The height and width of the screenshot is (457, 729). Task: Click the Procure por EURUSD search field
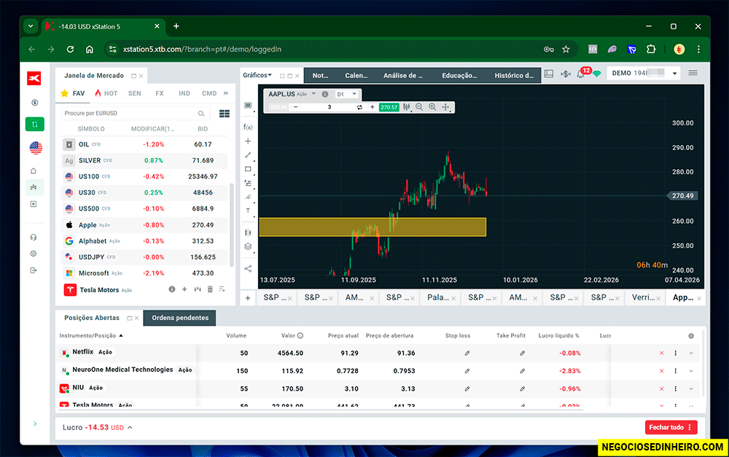coord(135,114)
